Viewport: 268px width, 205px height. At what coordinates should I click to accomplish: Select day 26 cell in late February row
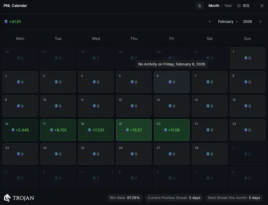pos(134,154)
